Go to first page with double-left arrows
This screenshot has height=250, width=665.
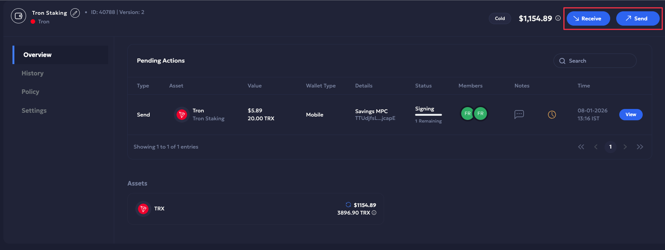click(581, 147)
